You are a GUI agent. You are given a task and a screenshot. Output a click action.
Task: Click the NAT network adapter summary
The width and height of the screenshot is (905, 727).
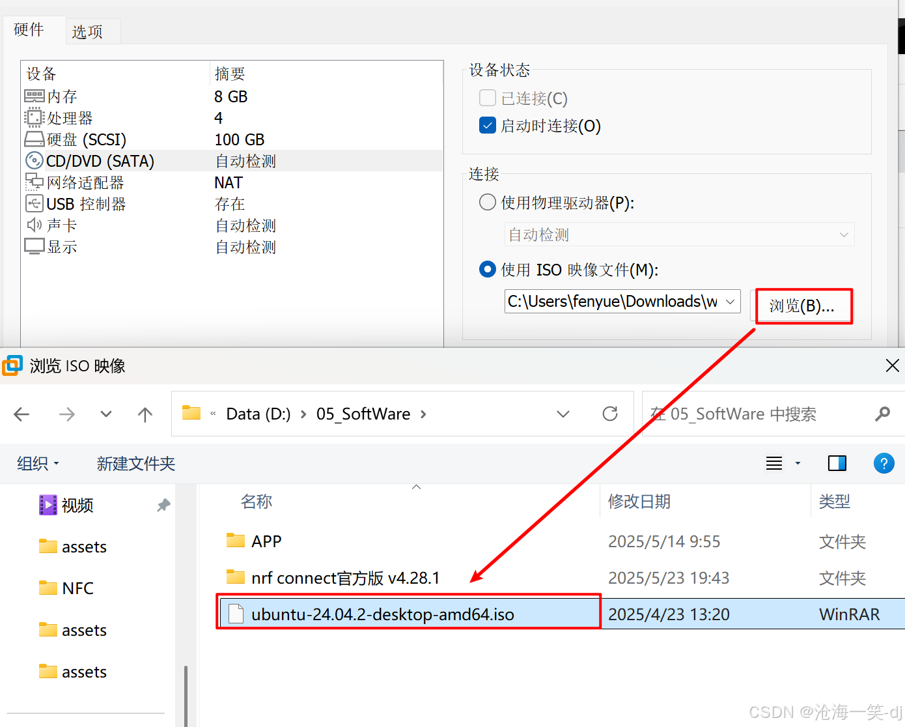229,182
